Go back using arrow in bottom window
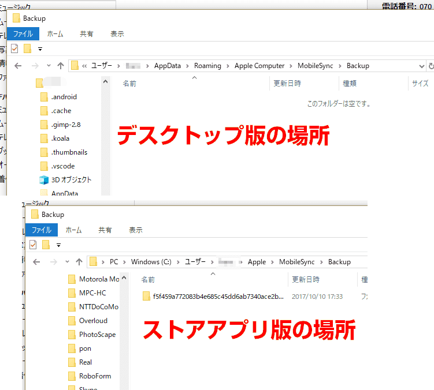434x390 pixels. (x=36, y=262)
